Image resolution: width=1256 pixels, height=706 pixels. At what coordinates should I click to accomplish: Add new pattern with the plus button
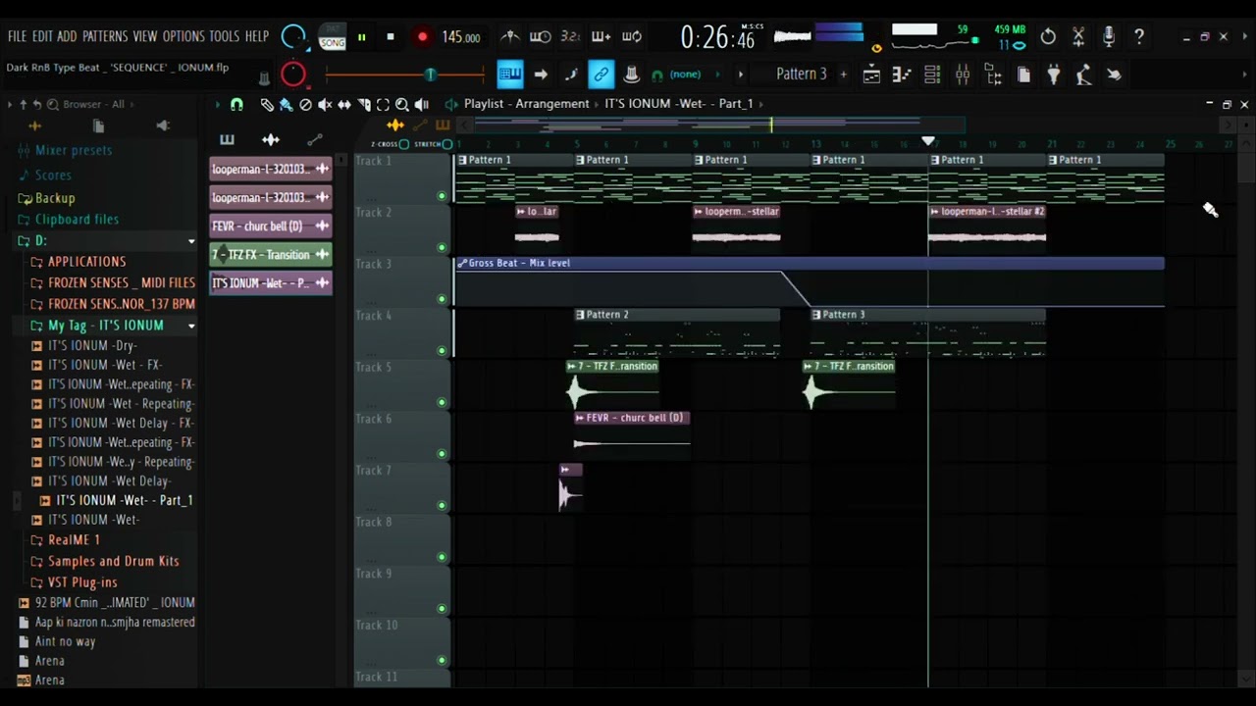tap(843, 75)
